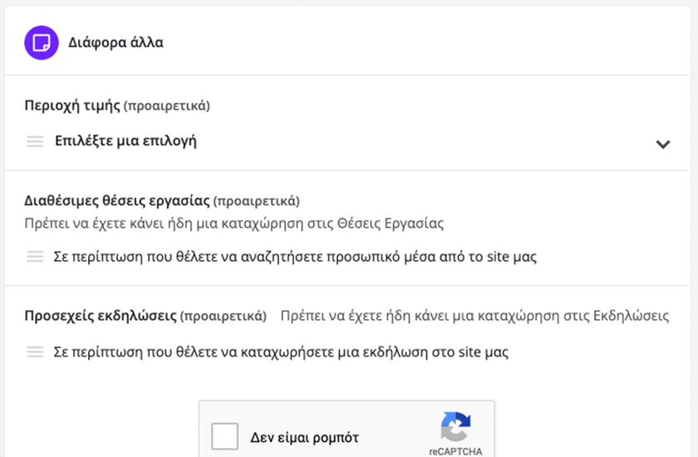
Task: Click the hint mentioning καταχώρηση στις Εκδηλώσεις
Action: click(474, 317)
